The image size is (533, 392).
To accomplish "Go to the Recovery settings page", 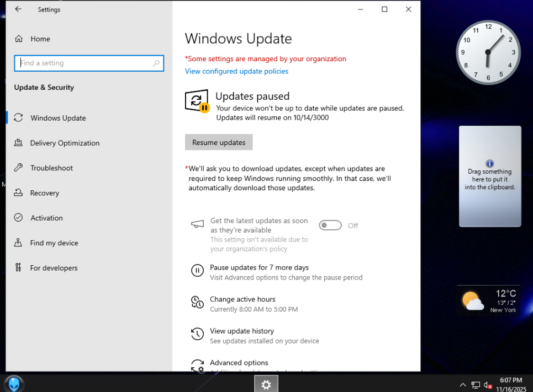I will (x=45, y=193).
